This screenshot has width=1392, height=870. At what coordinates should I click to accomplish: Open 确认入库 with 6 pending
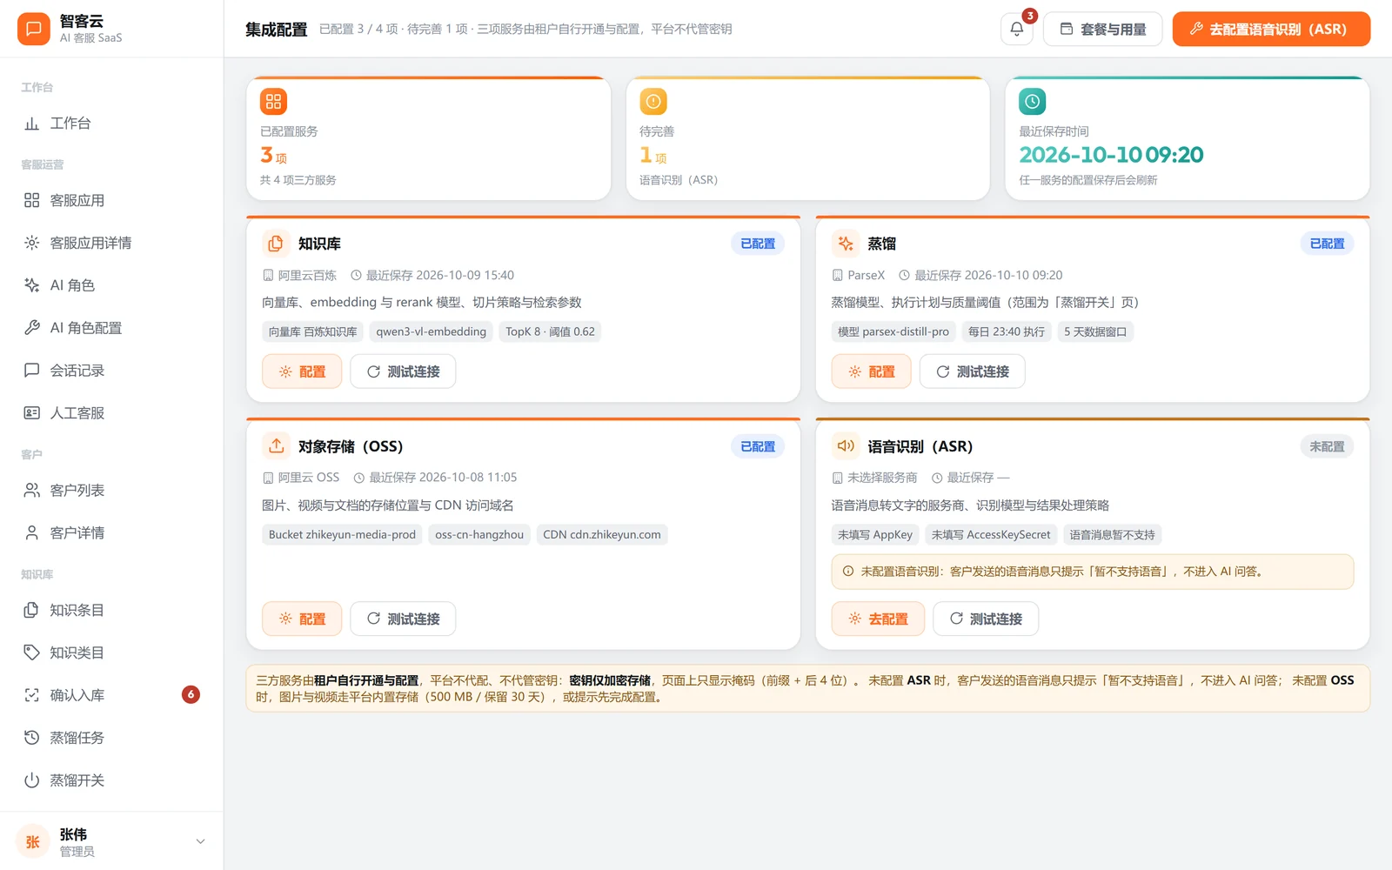click(x=111, y=695)
